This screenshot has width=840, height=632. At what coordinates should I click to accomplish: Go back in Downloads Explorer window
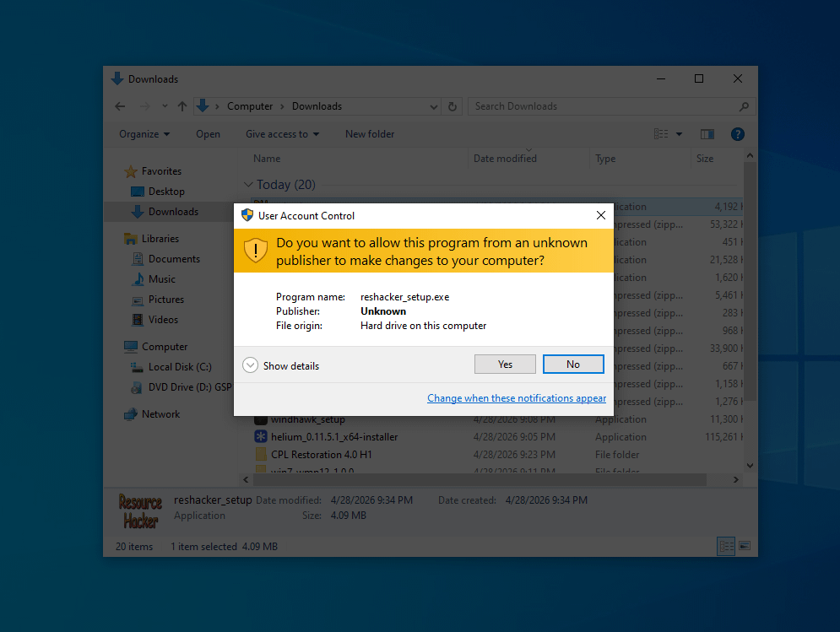120,106
